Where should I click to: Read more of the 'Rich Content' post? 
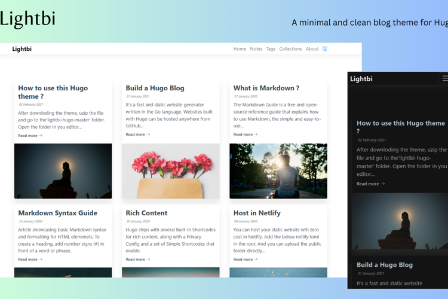tap(138, 259)
